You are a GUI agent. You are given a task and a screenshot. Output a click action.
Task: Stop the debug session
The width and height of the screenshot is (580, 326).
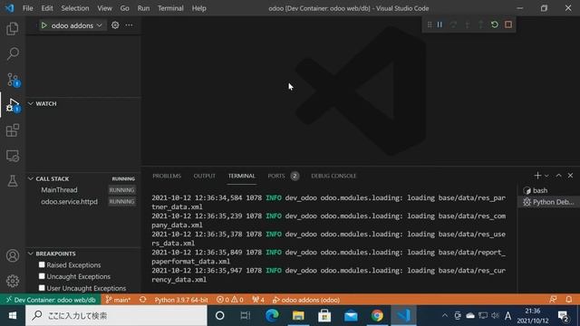point(508,24)
